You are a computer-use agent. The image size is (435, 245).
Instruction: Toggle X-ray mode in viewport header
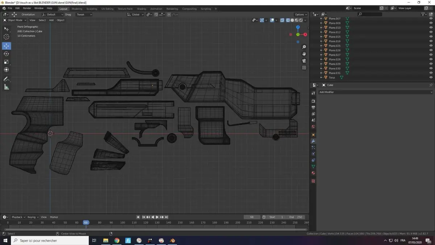[282, 20]
